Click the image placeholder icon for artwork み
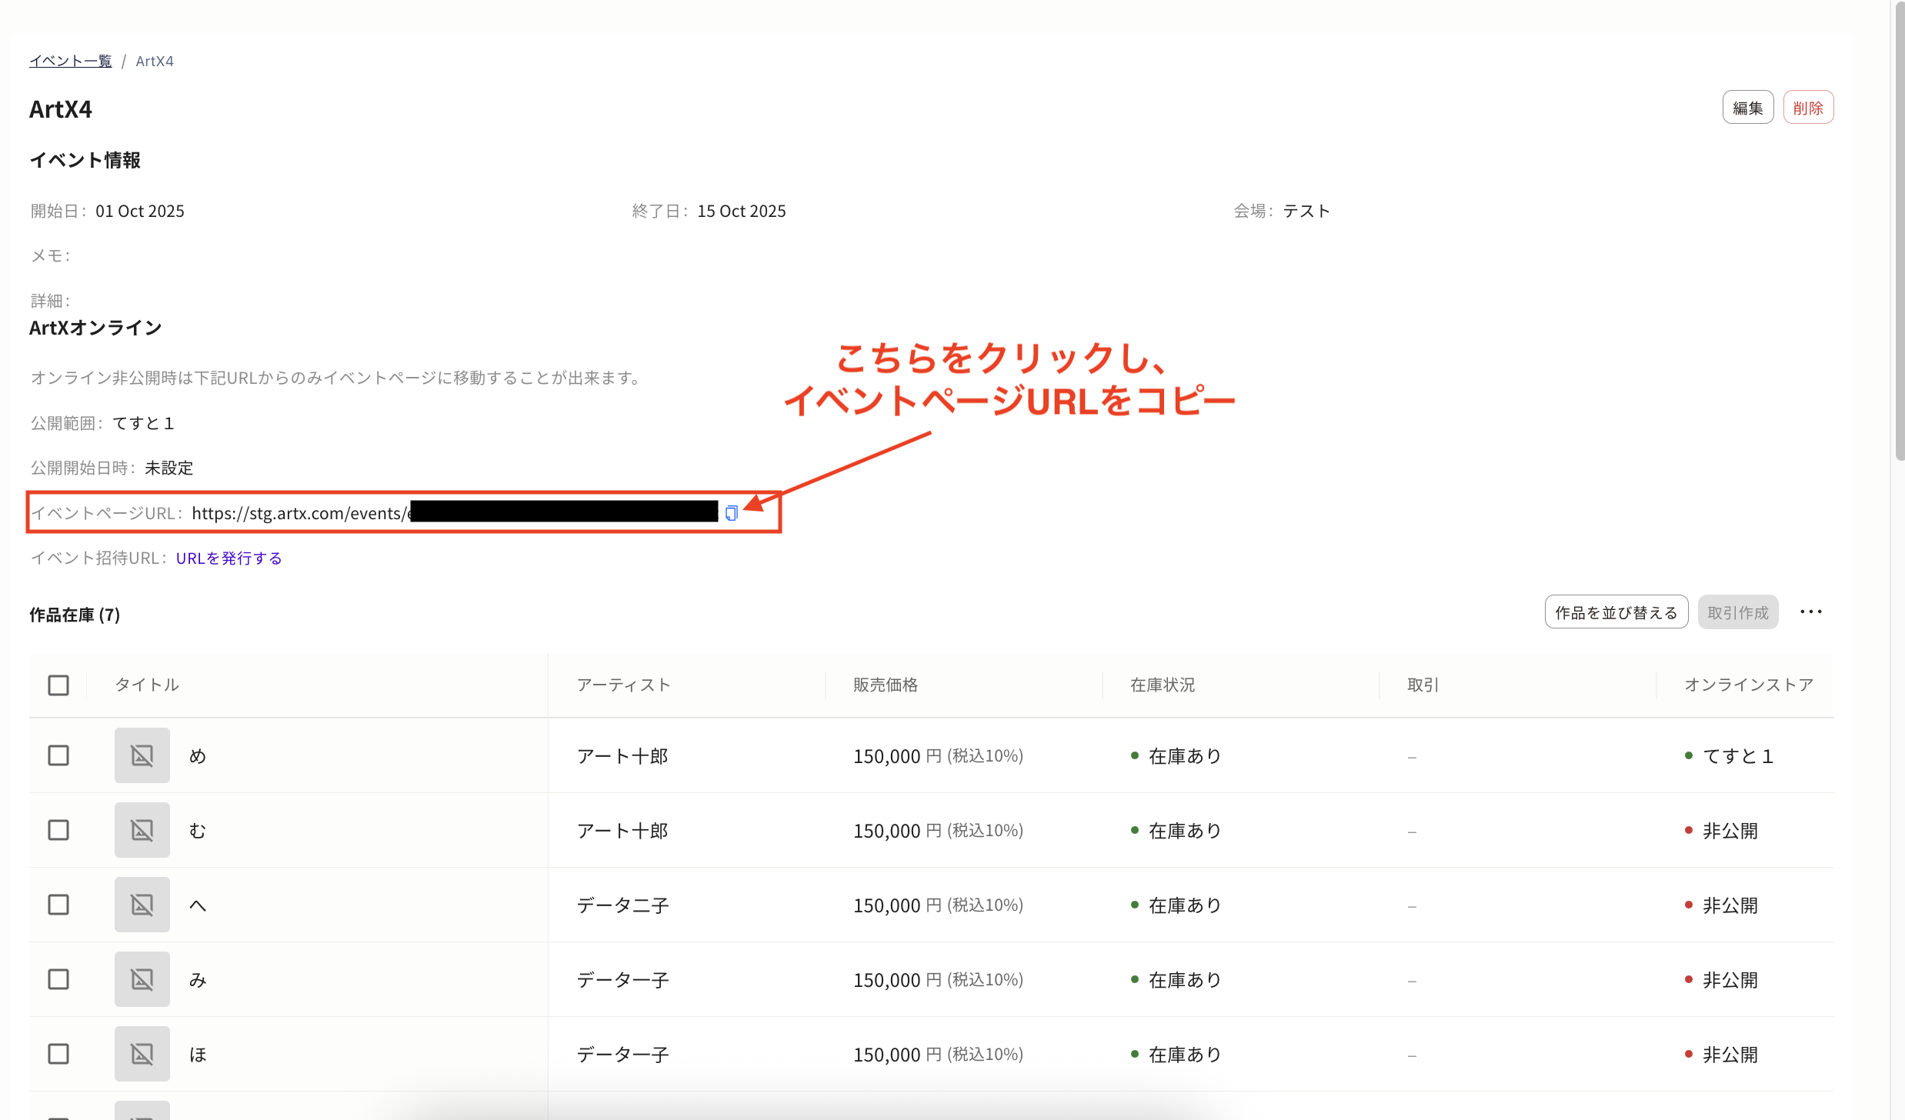This screenshot has height=1120, width=1905. (x=142, y=978)
